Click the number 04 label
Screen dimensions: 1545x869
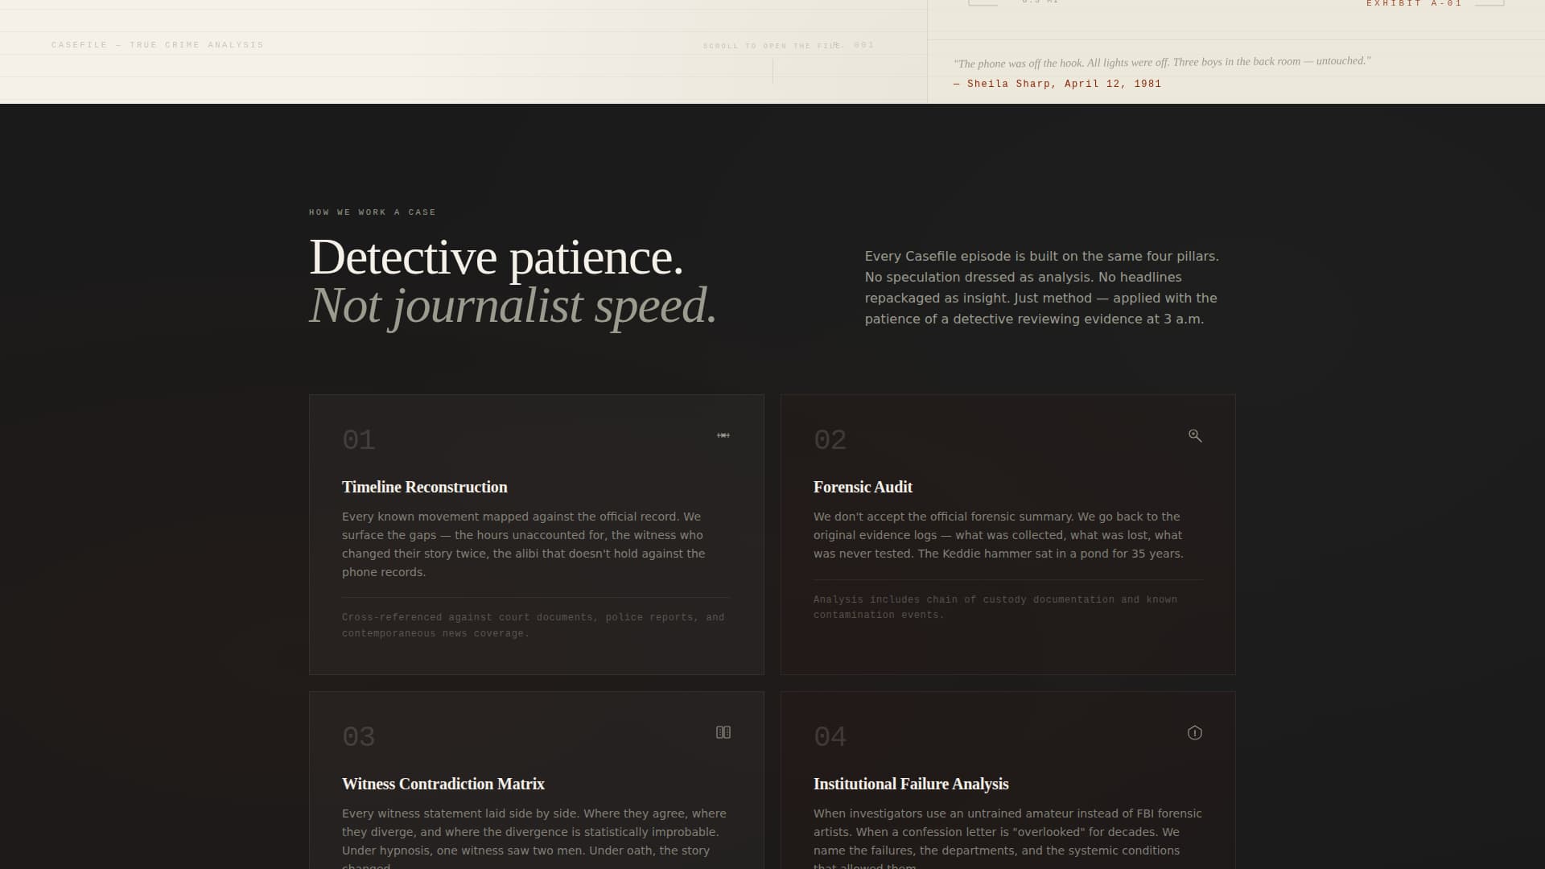[x=830, y=737]
